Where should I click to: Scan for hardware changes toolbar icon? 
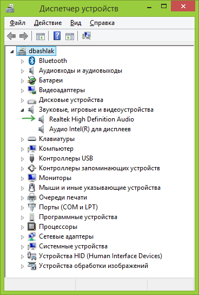87,36
